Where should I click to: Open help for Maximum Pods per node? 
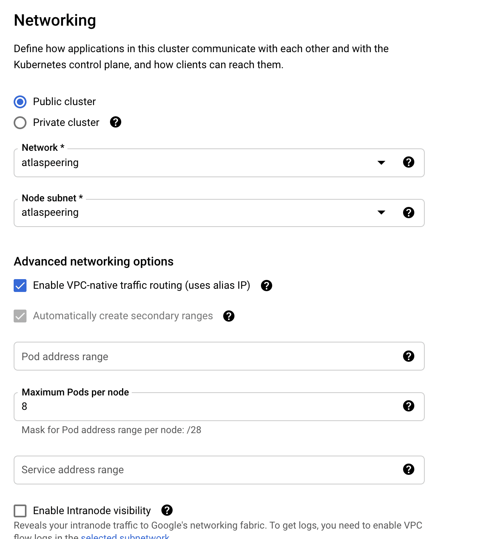(x=408, y=406)
